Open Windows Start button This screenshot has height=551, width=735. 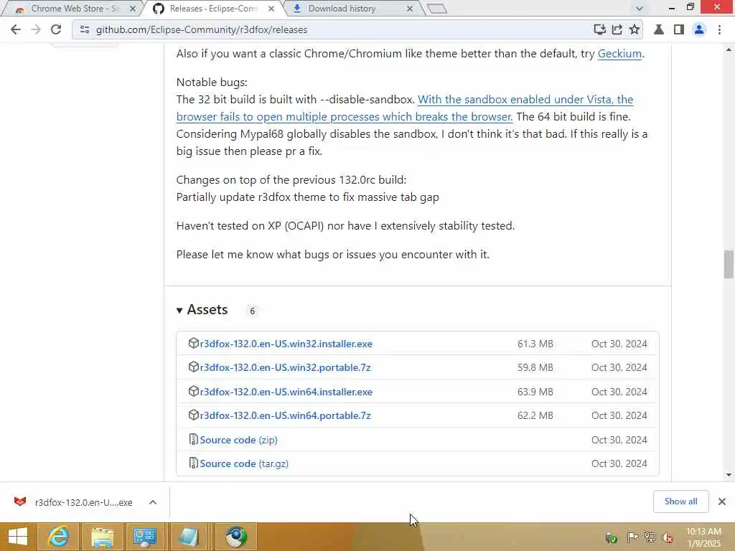pyautogui.click(x=17, y=537)
